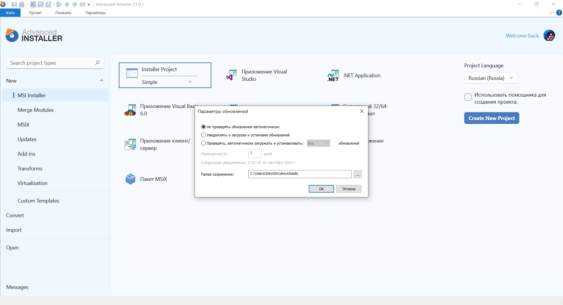This screenshot has height=305, width=563.
Task: Click the user avatar next to Welcome back
Action: tap(549, 35)
